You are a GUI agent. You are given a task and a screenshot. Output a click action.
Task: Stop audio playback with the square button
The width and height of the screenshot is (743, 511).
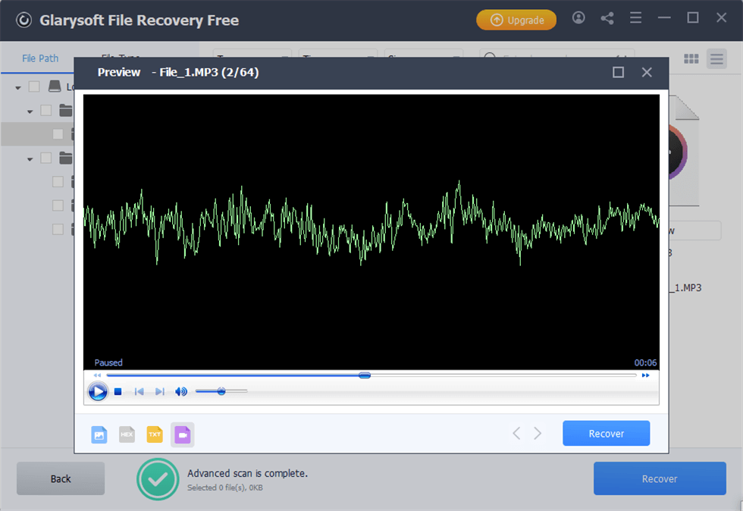[x=118, y=392]
